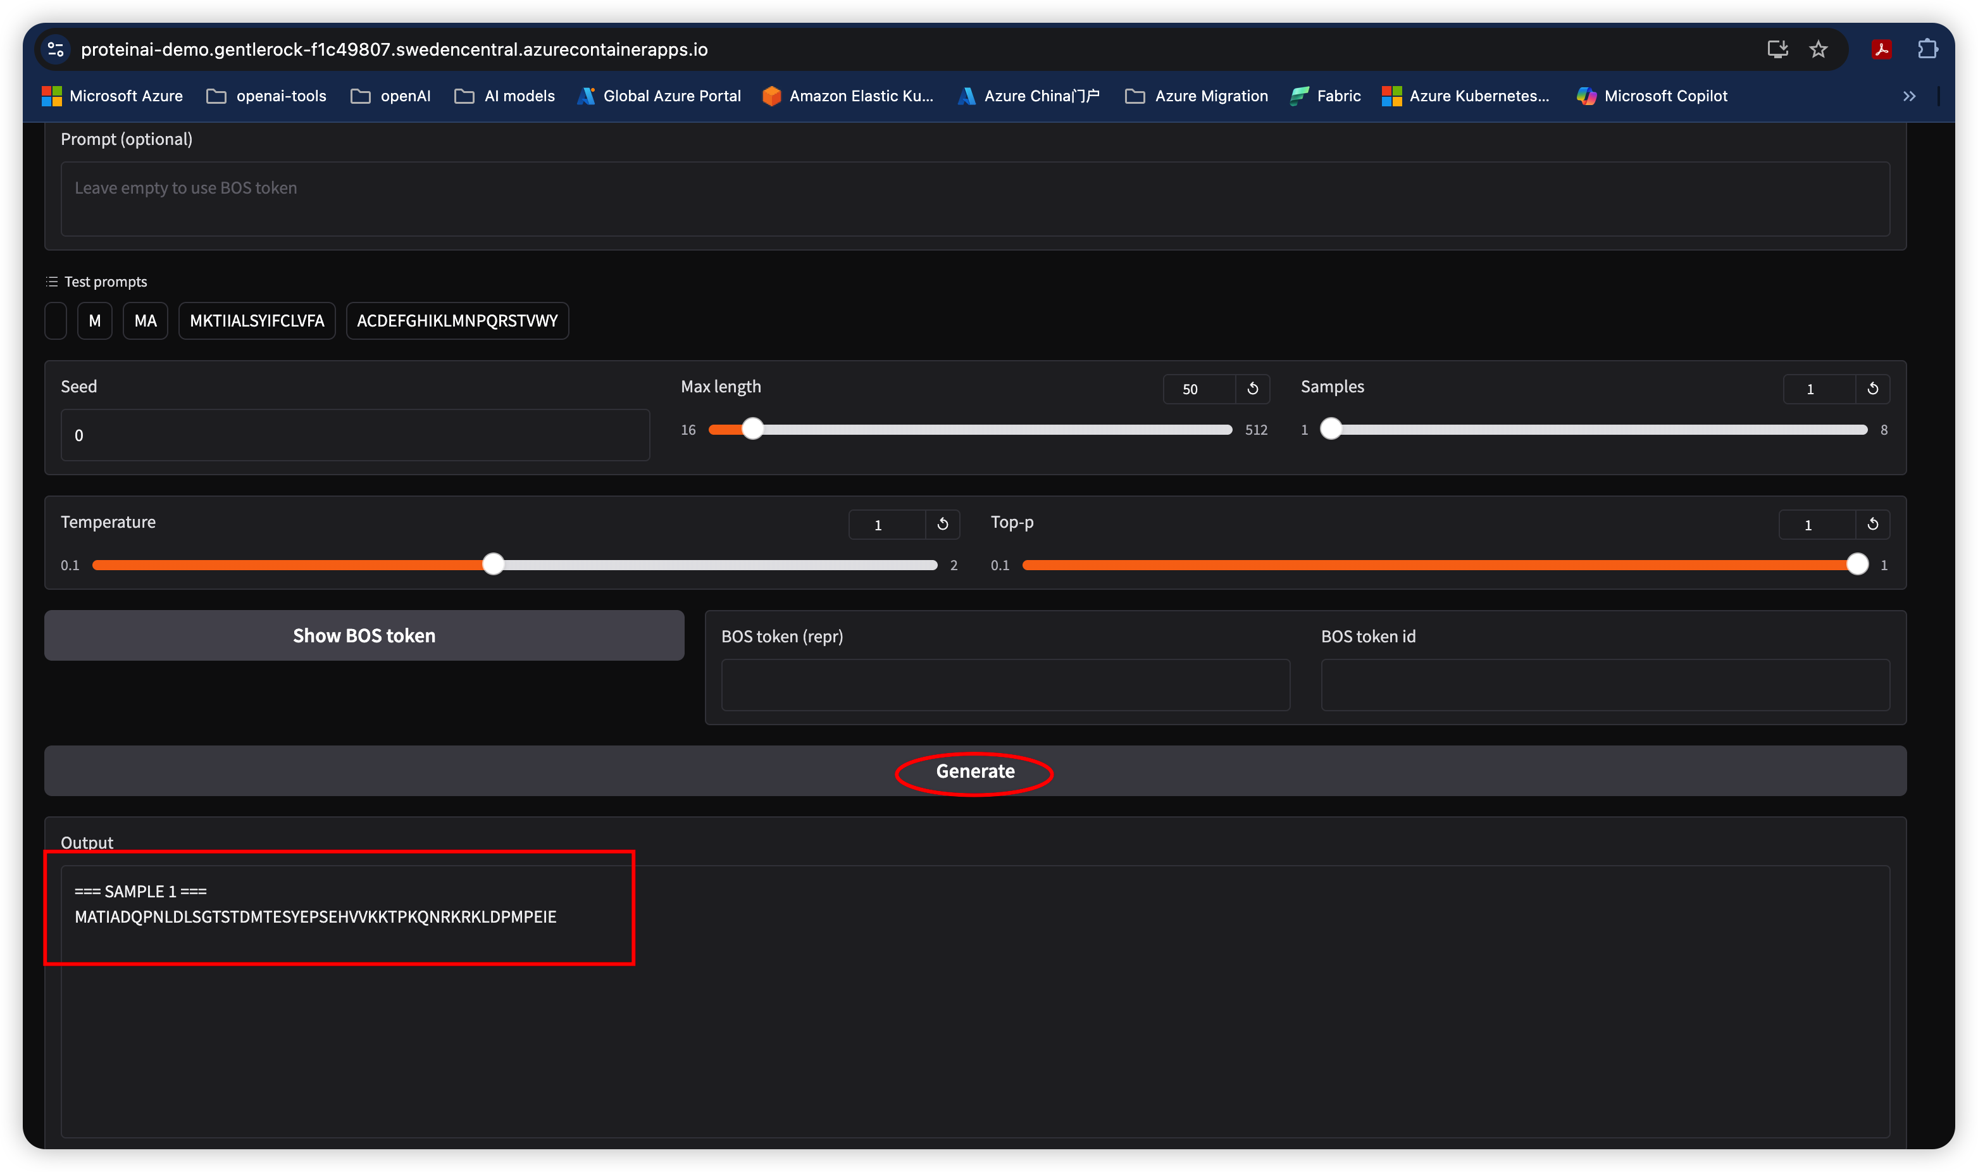Viewport: 1978px width, 1172px height.
Task: Click the Show BOS token button
Action: click(x=364, y=635)
